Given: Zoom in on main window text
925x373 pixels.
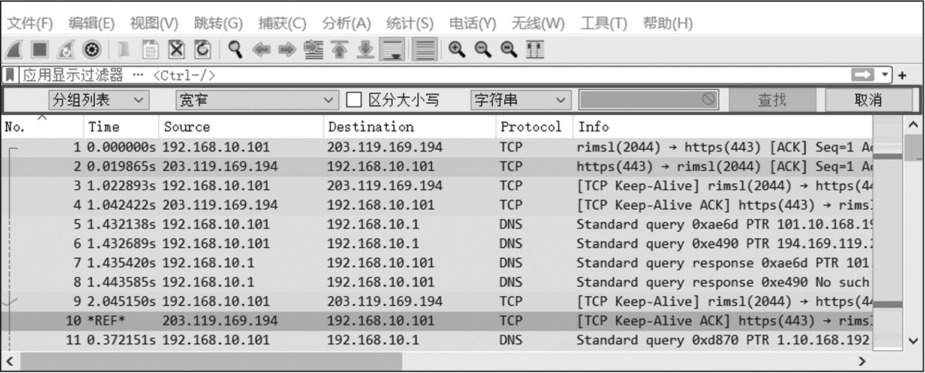Looking at the screenshot, I should click(457, 49).
